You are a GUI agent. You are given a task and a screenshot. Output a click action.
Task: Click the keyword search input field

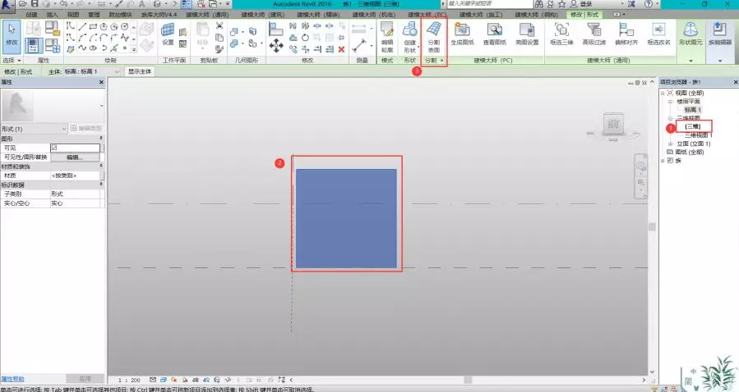490,4
